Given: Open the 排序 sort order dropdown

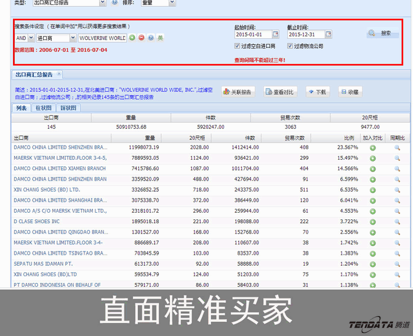Looking at the screenshot, I should (x=170, y=2).
